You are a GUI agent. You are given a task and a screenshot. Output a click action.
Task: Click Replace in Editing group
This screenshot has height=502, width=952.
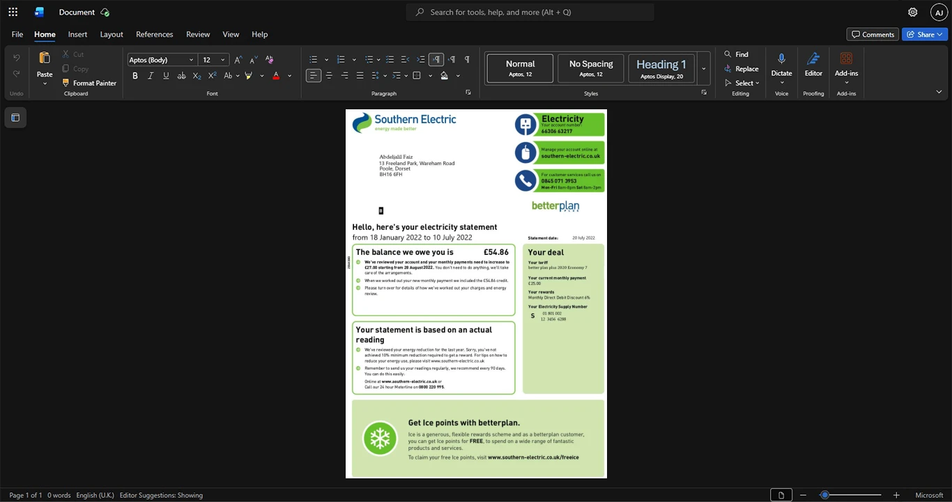(742, 69)
